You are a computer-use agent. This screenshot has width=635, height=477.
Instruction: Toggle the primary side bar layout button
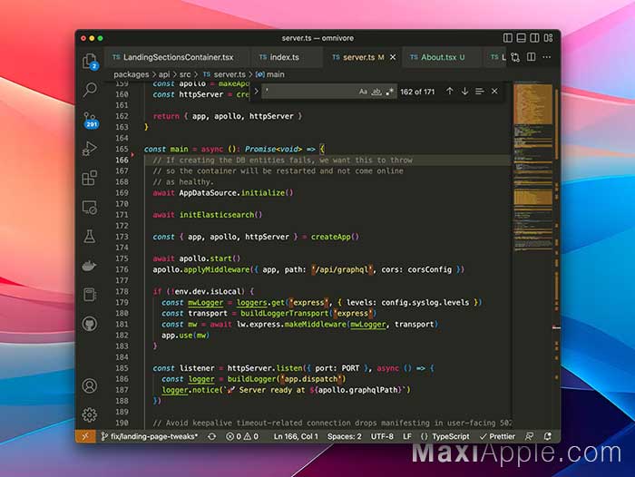(507, 38)
